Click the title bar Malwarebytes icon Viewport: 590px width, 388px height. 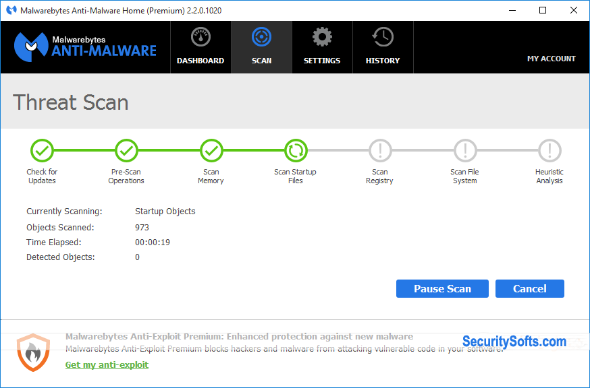click(x=11, y=10)
